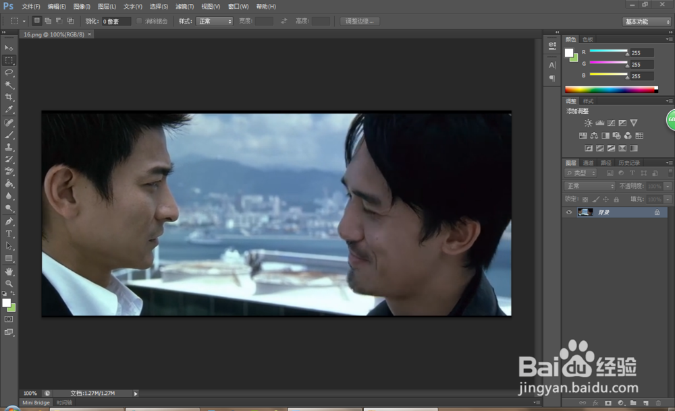675x411 pixels.
Task: Toggle lock transparent pixels
Action: 585,199
